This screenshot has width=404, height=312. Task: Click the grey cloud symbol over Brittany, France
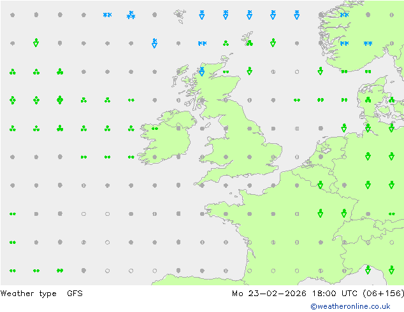click(x=226, y=214)
